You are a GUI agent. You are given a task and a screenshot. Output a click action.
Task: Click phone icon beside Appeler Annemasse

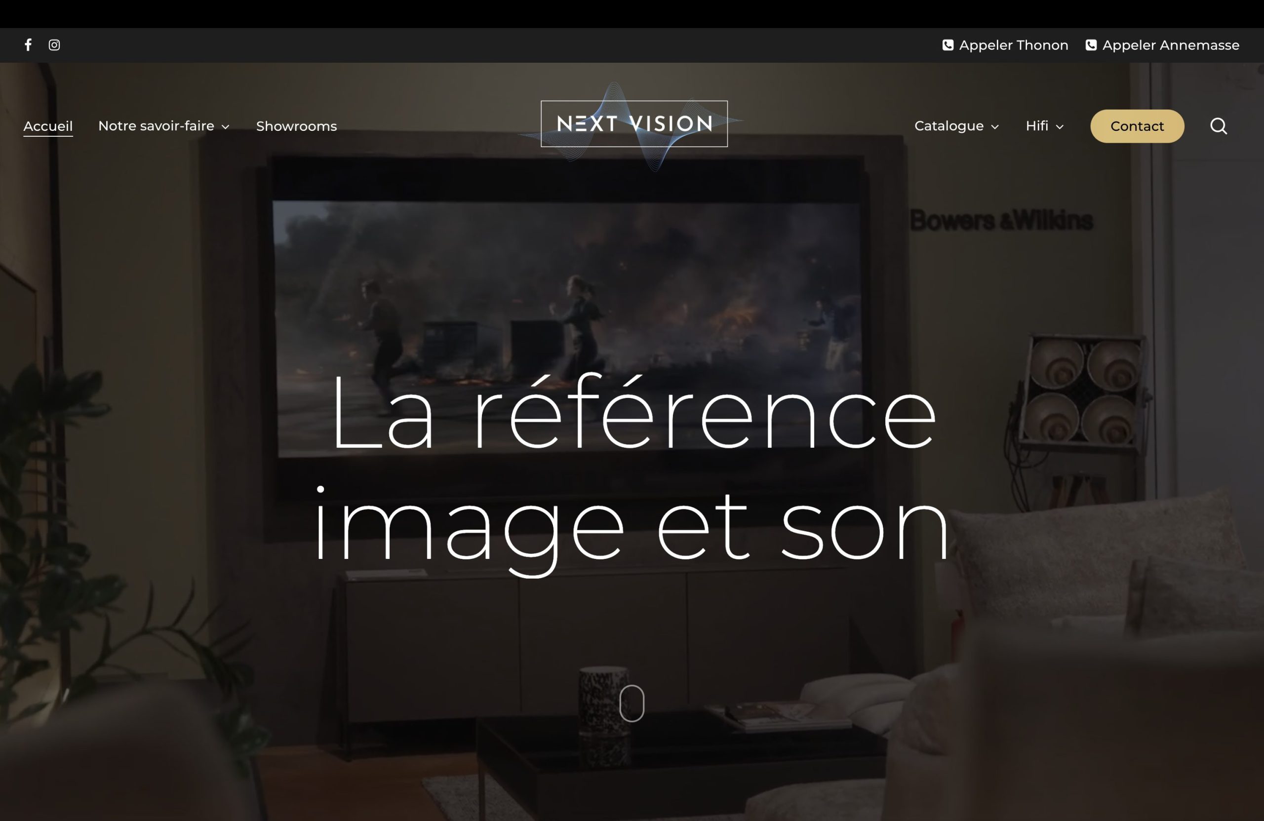click(1091, 45)
